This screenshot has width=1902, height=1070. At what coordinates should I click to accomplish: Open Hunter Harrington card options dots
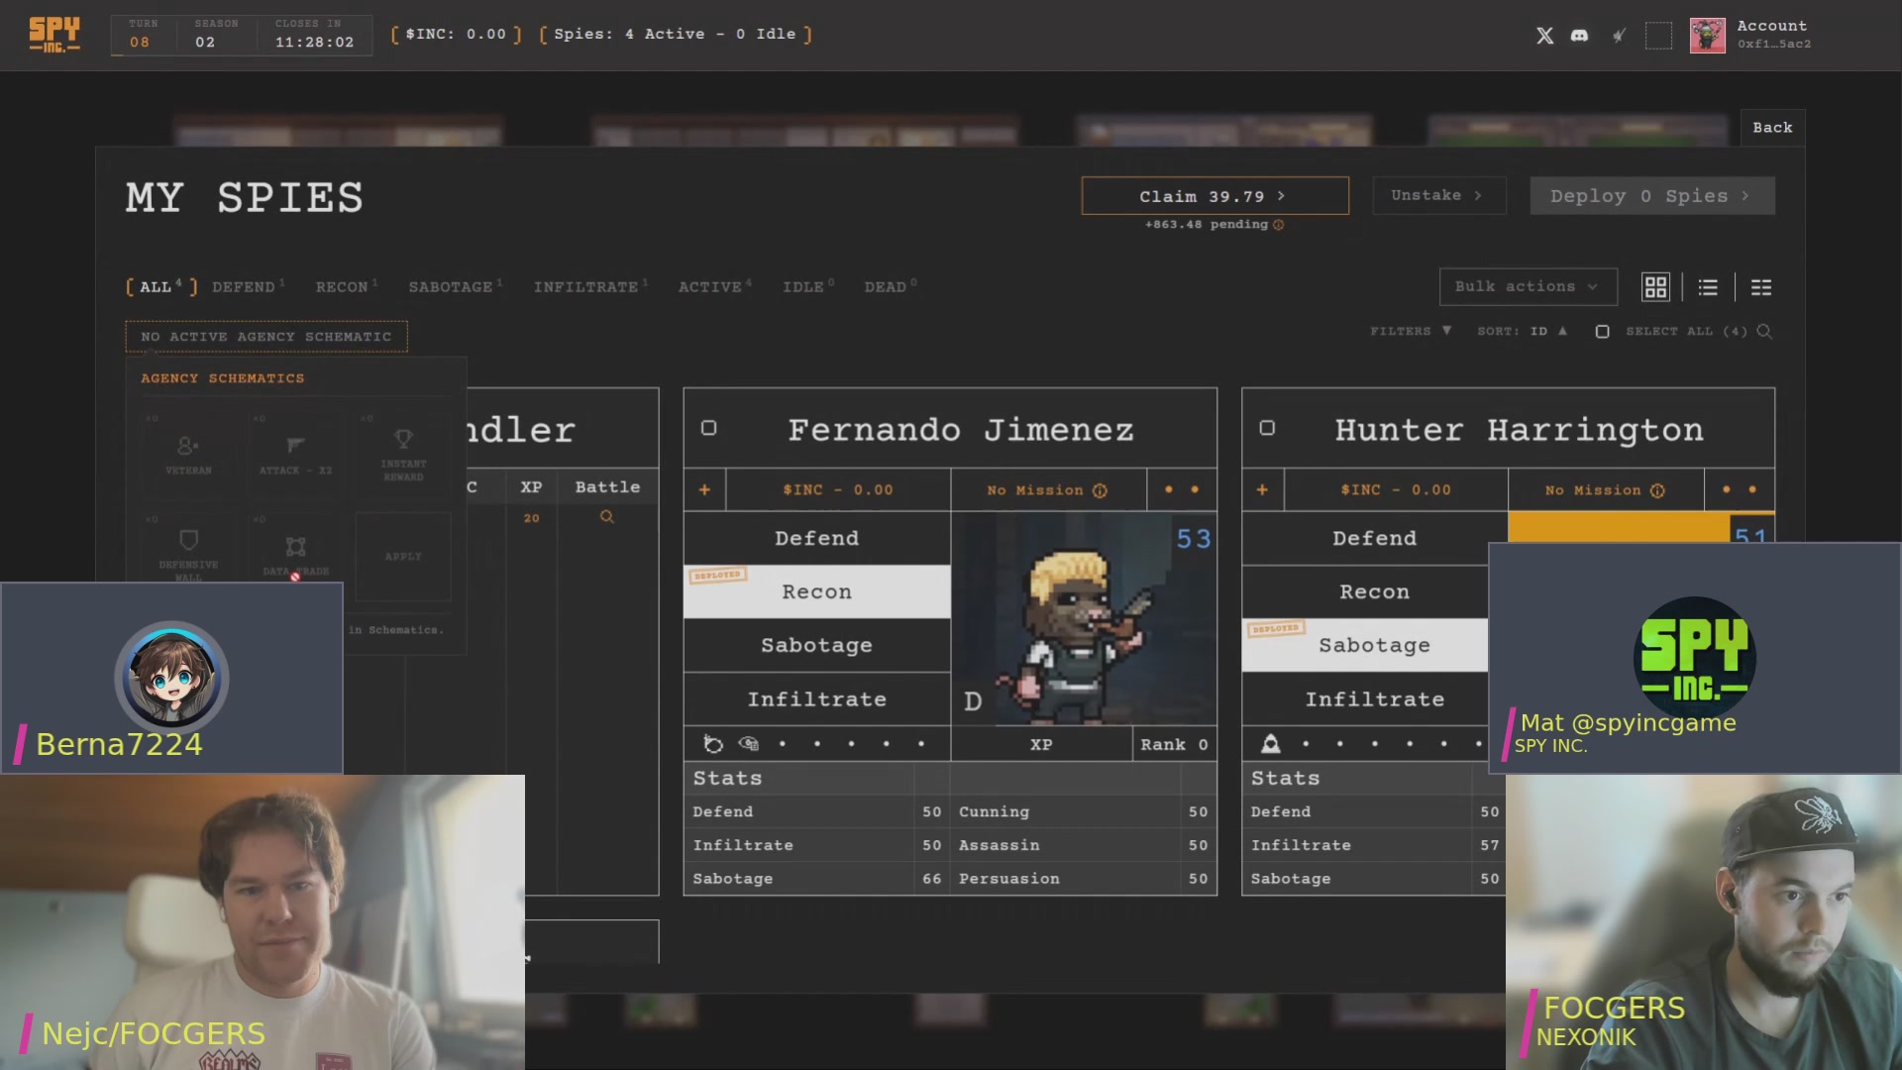tap(1739, 490)
